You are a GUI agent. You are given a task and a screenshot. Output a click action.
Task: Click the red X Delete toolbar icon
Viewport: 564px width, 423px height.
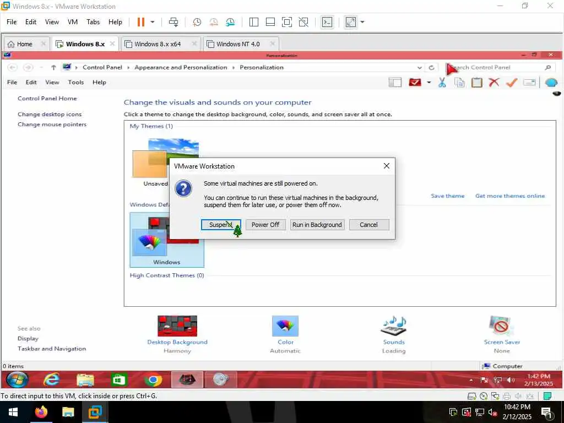point(494,83)
